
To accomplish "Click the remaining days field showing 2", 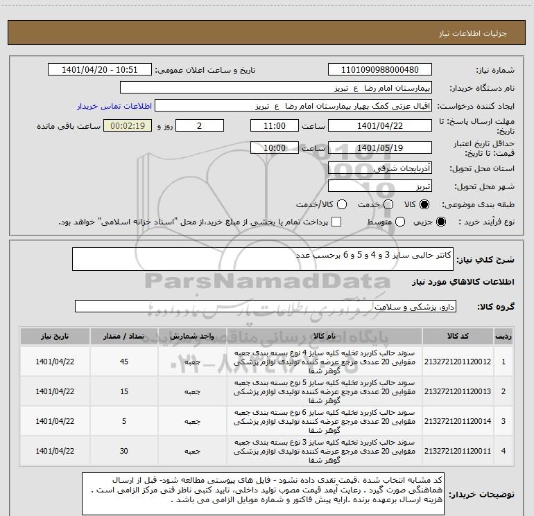I will (x=200, y=125).
